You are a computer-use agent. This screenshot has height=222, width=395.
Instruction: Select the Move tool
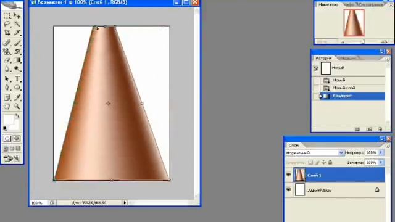(17, 16)
